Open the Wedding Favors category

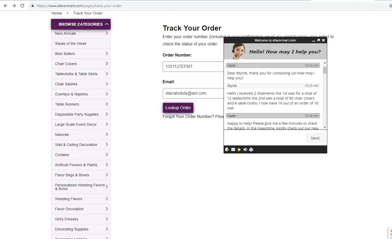point(81,199)
